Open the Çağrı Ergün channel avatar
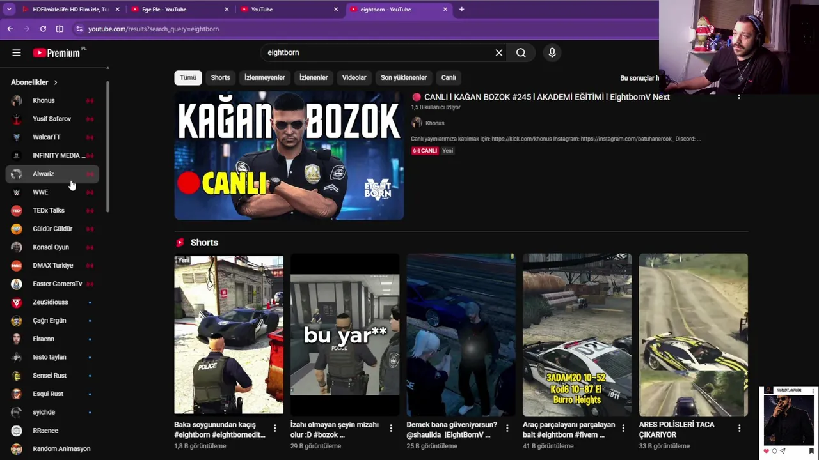 (x=17, y=321)
